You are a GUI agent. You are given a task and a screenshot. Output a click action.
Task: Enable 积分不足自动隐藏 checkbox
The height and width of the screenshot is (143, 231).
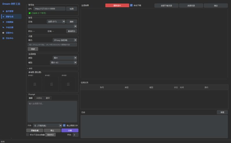coord(28,135)
